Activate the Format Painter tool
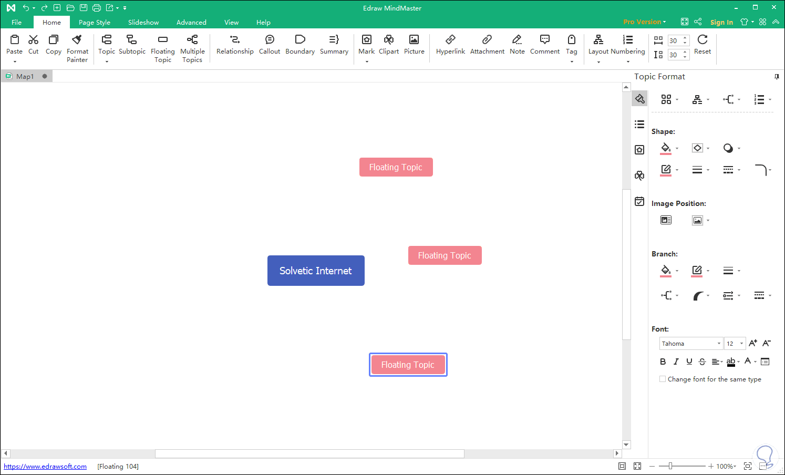The width and height of the screenshot is (785, 475). pyautogui.click(x=77, y=48)
